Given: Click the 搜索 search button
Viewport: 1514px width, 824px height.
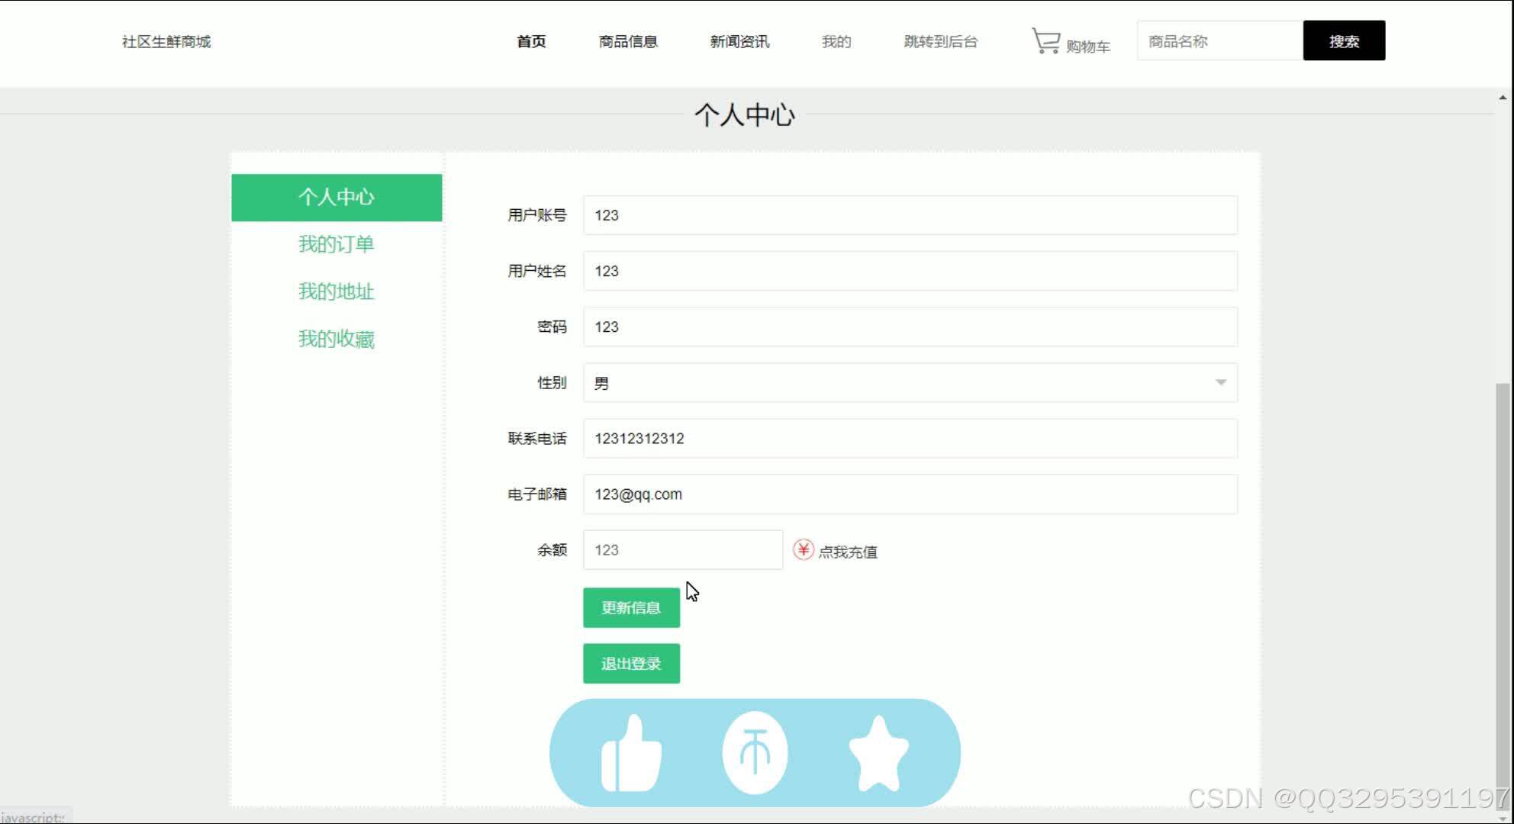Looking at the screenshot, I should 1344,41.
